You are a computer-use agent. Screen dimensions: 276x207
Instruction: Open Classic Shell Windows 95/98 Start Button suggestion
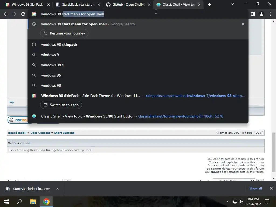(138, 116)
